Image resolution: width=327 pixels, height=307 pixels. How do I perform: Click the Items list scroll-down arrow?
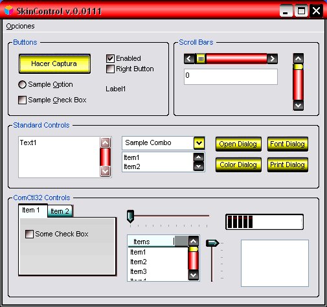193,275
